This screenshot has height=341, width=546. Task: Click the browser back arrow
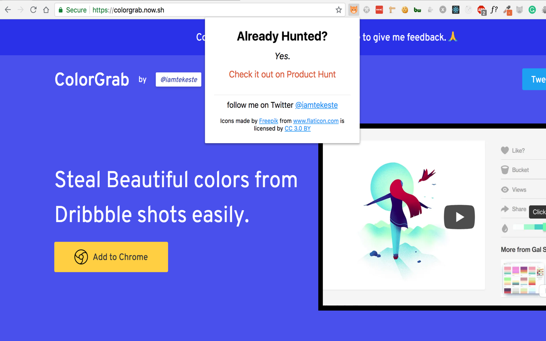(8, 10)
